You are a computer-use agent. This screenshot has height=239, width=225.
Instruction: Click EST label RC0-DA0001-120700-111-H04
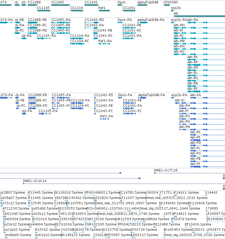[113, 209]
